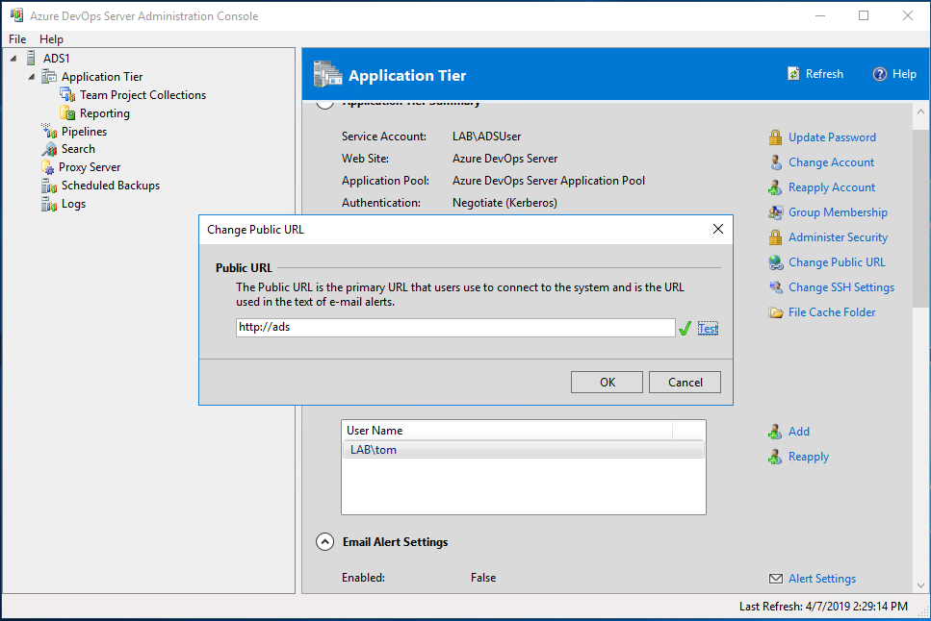Click the User Name column header
The image size is (931, 621).
[507, 431]
